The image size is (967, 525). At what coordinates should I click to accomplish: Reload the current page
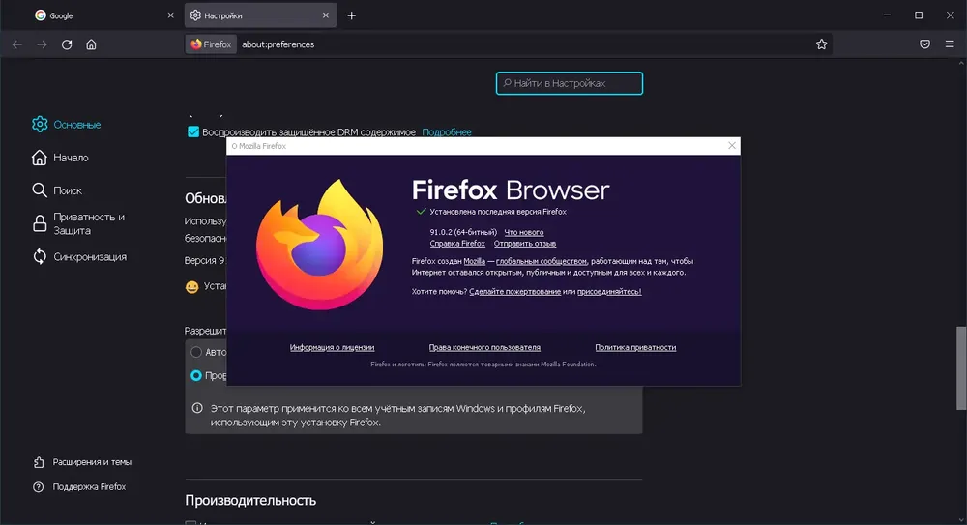click(x=67, y=44)
